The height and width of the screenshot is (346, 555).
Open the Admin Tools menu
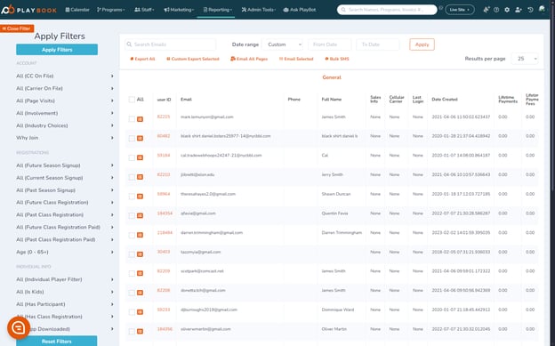pyautogui.click(x=259, y=10)
